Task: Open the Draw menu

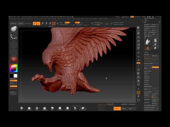Action: tap(29, 19)
